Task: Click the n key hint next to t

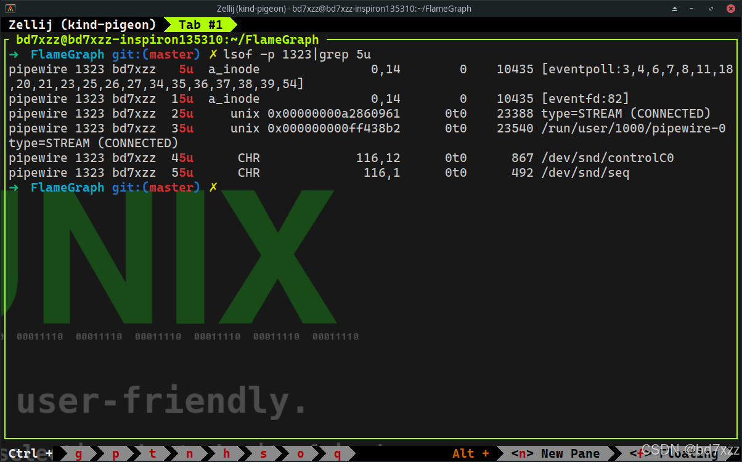Action: [x=189, y=453]
